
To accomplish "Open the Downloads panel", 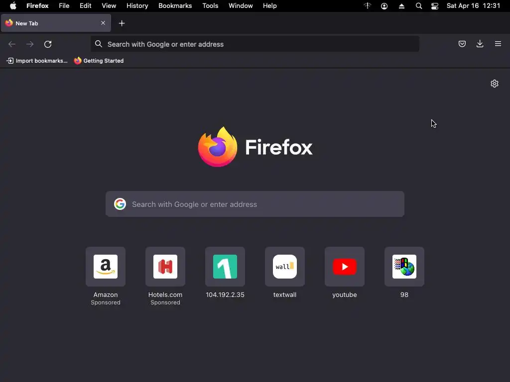I will 480,44.
